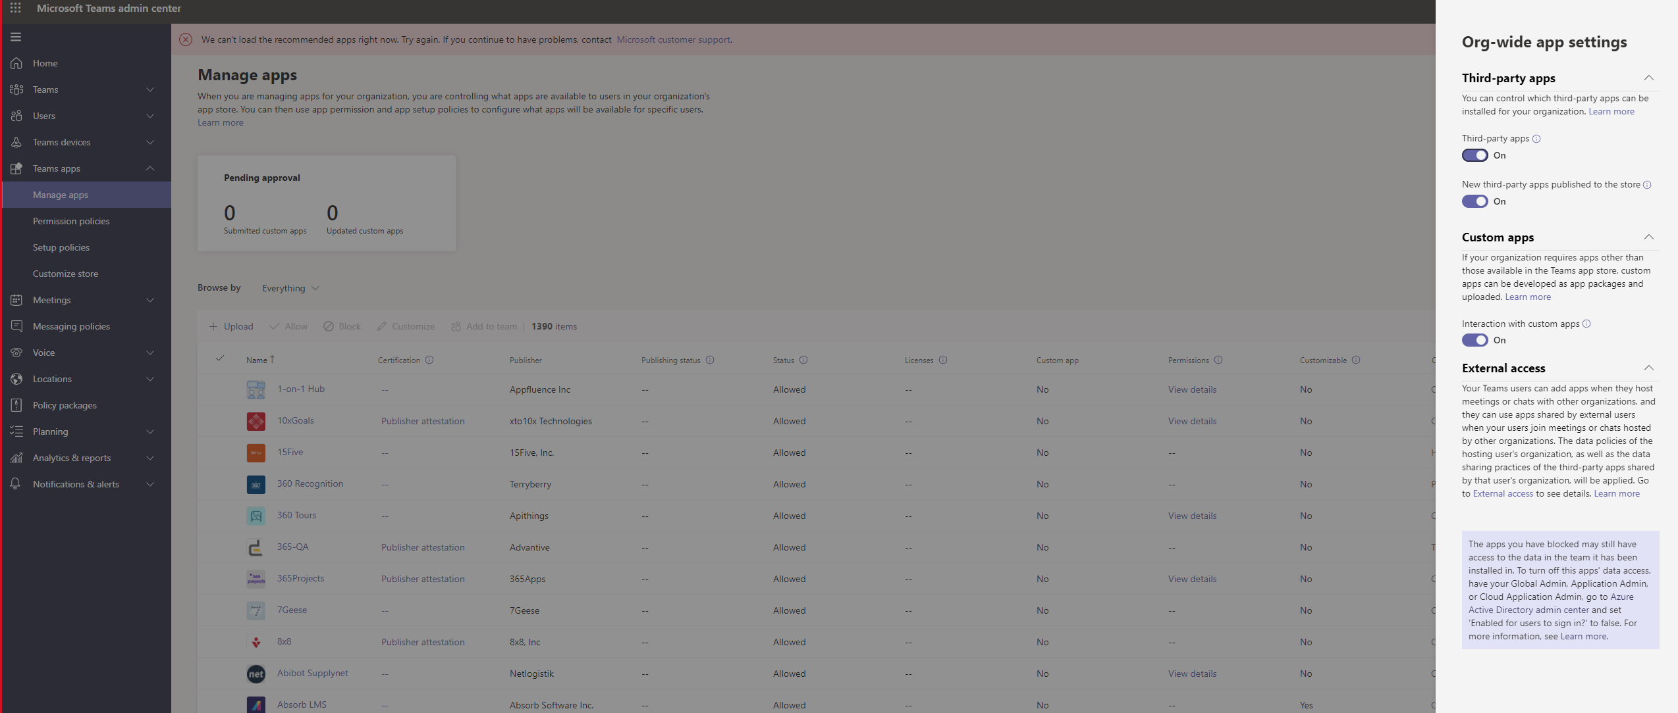
Task: Open Publisher attestation for 365-QA
Action: [x=423, y=547]
